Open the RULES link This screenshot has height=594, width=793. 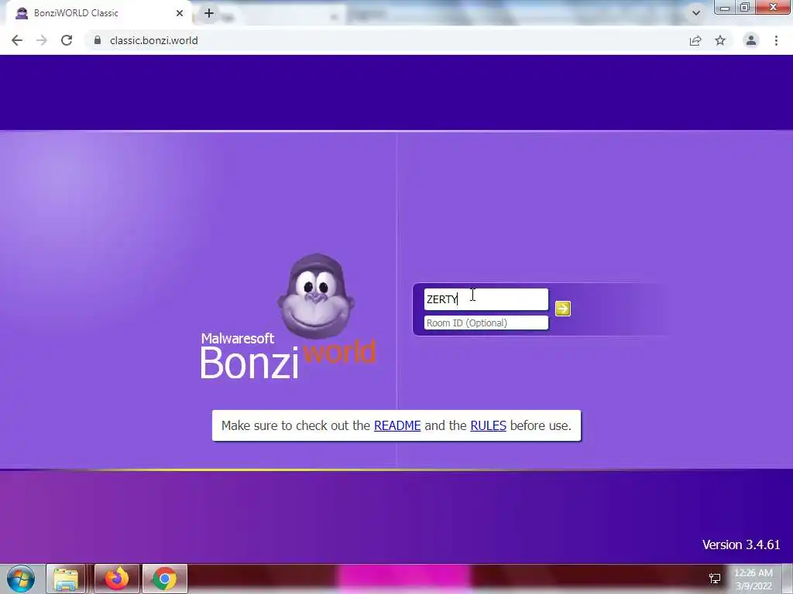click(488, 426)
